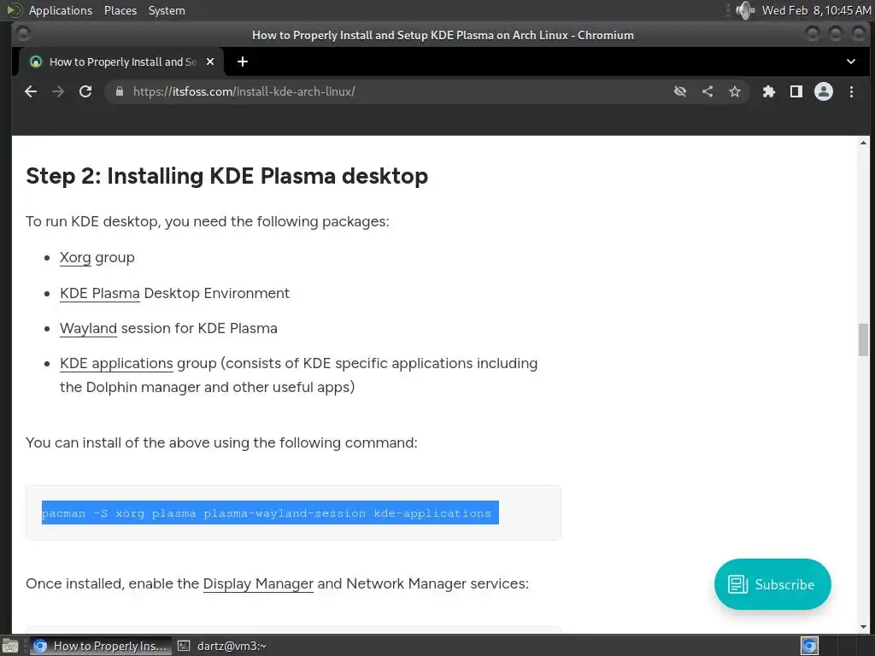Click the forward navigation arrow
This screenshot has height=656, width=875.
click(58, 91)
